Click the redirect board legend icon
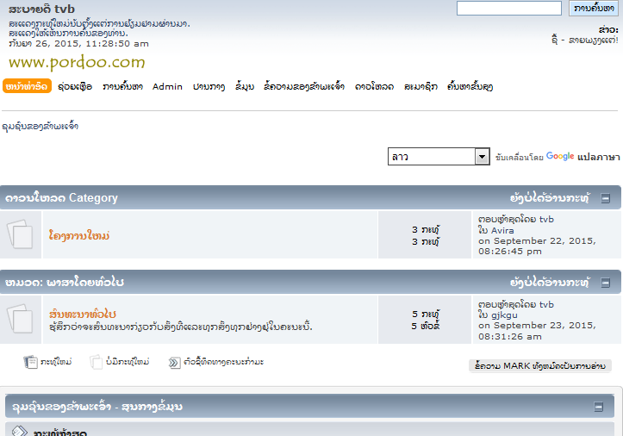This screenshot has height=436, width=623. click(174, 363)
